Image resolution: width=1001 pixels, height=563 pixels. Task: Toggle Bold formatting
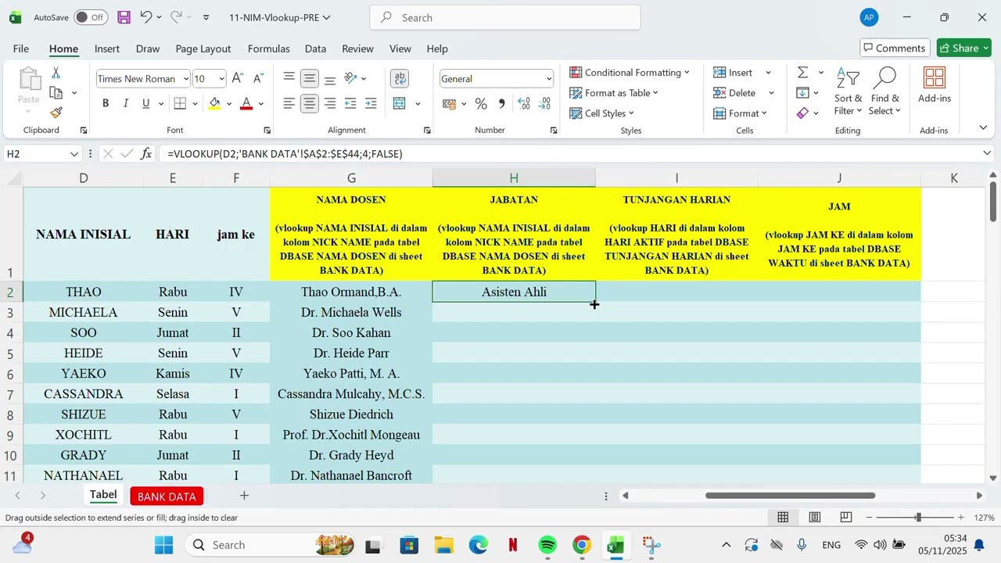coord(106,103)
